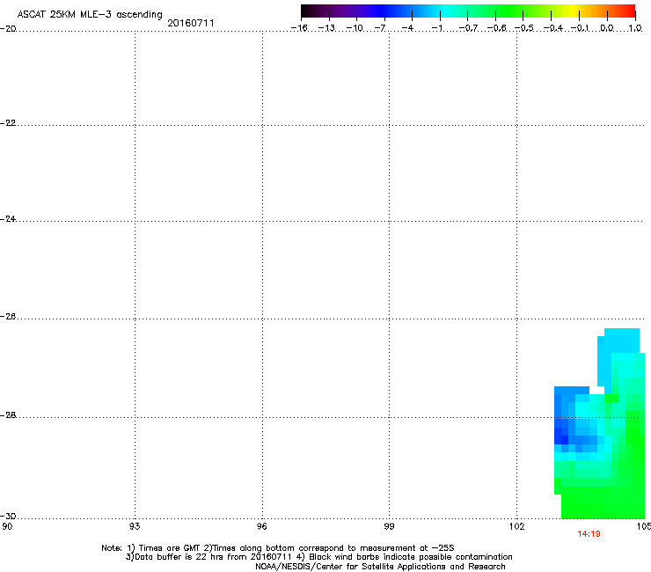The width and height of the screenshot is (651, 572).
Task: Click the -0.4 colorbar tick label
Action: (552, 28)
